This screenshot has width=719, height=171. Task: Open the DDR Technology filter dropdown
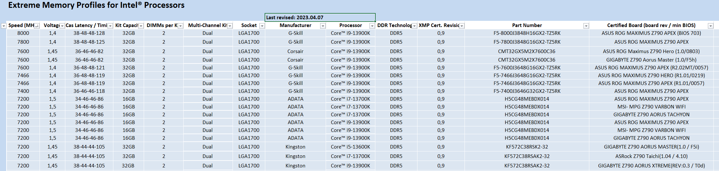414,26
